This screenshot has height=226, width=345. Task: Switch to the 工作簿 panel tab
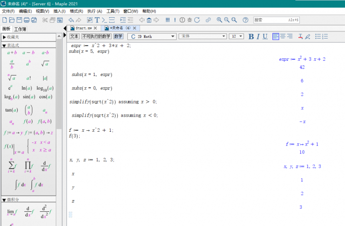click(x=20, y=29)
